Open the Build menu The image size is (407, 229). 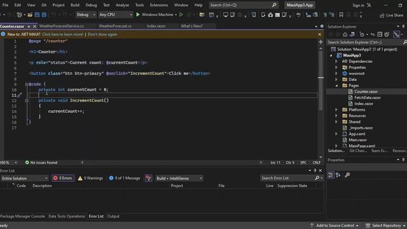click(75, 5)
